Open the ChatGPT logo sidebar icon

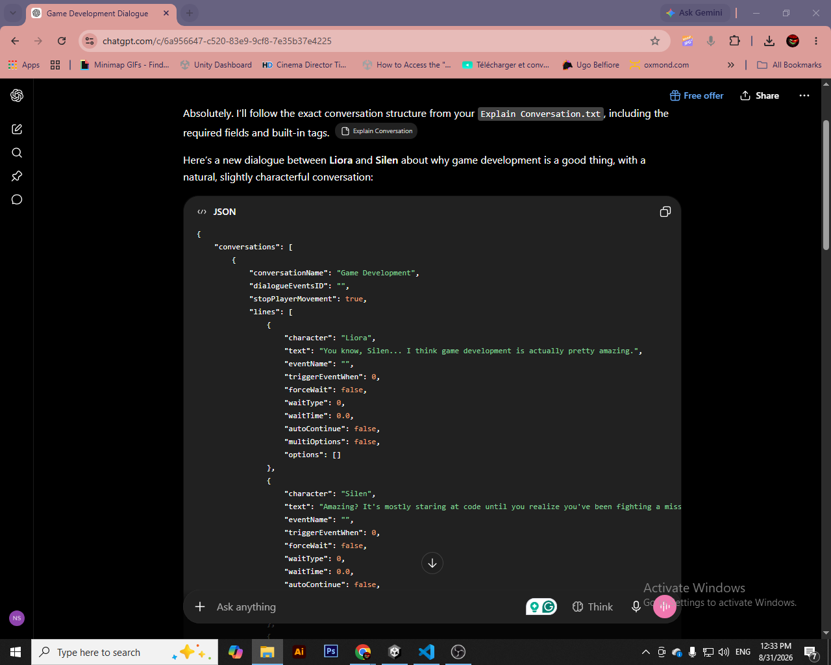[17, 95]
